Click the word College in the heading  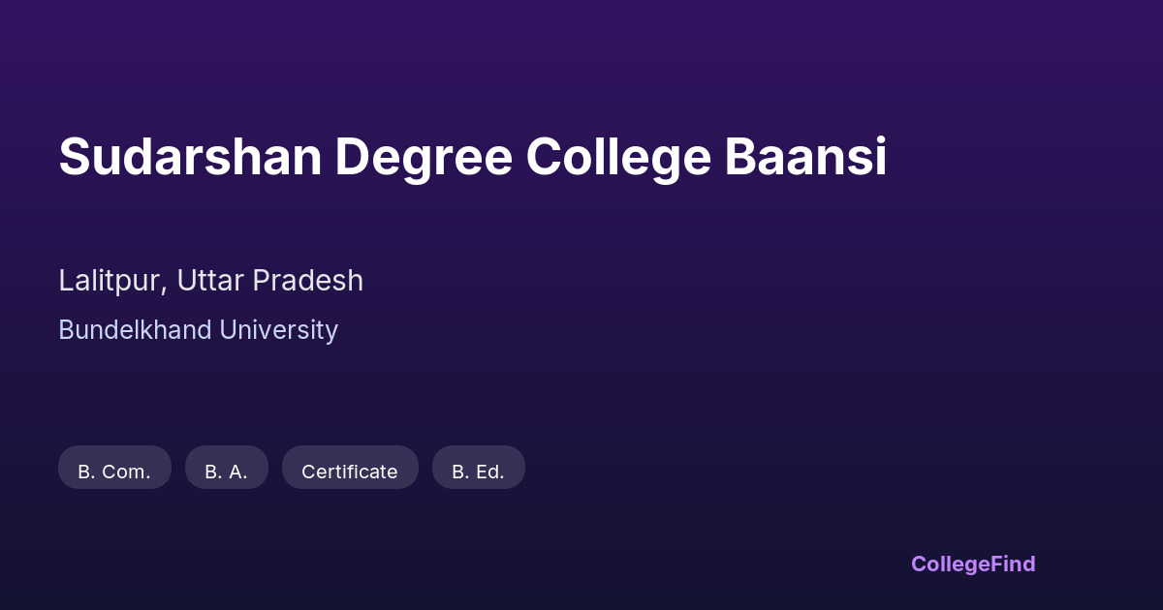pyautogui.click(x=618, y=157)
